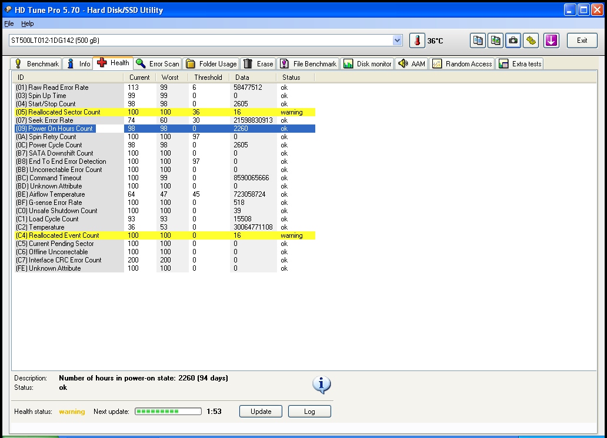Open the Help menu
Screen dimensions: 607x438
28,23
